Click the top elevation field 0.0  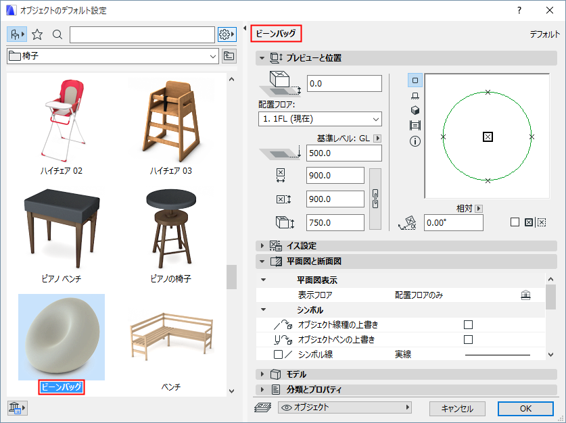344,83
